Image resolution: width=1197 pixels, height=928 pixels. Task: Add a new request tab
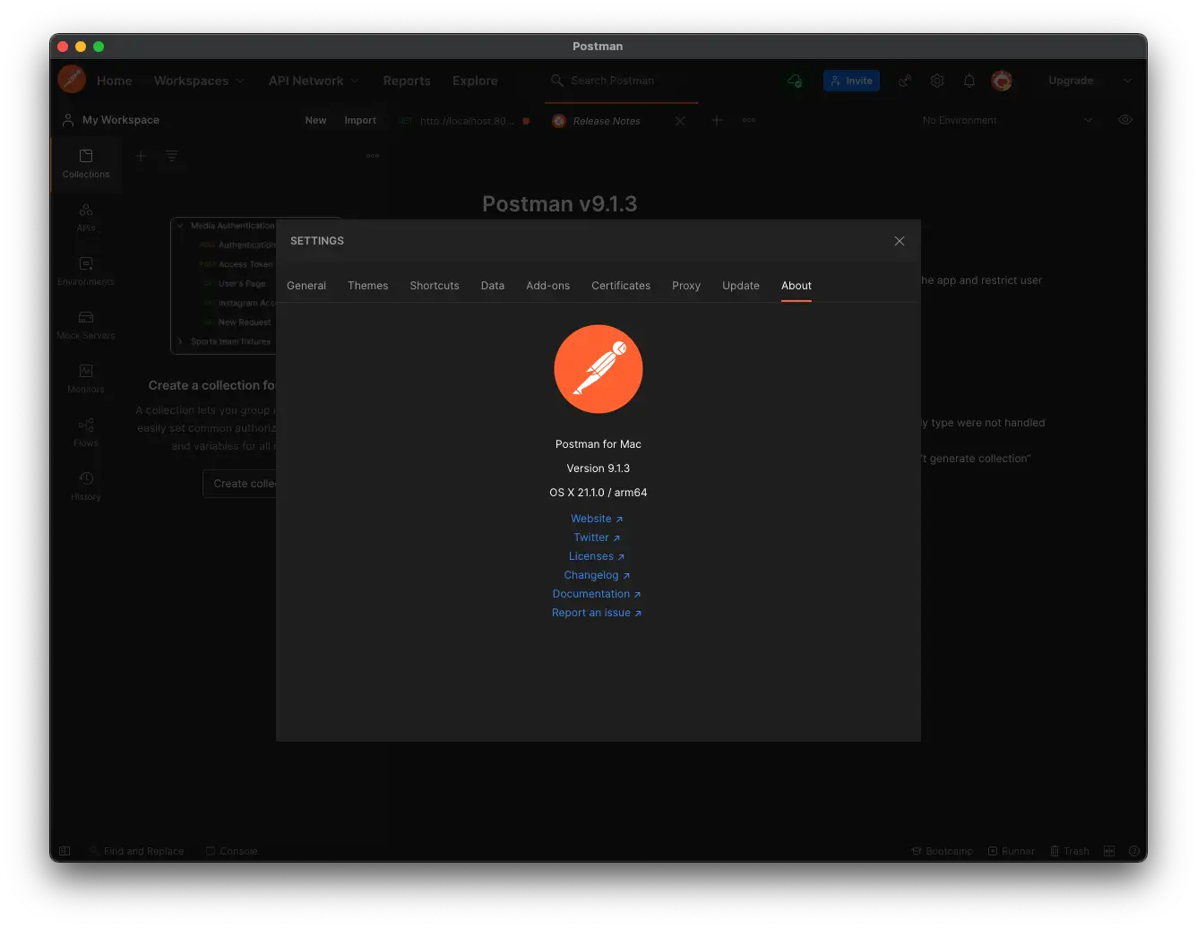click(717, 120)
